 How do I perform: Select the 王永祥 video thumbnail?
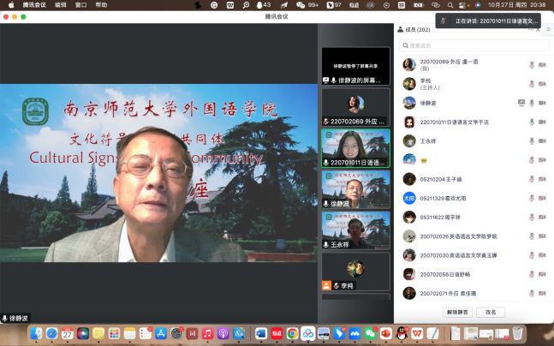(355, 230)
